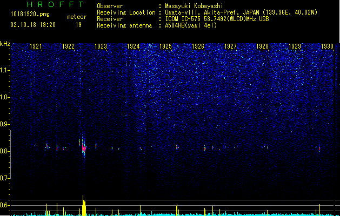Click the 1926 time axis marker
The width and height of the screenshot is (340, 216).
198,46
